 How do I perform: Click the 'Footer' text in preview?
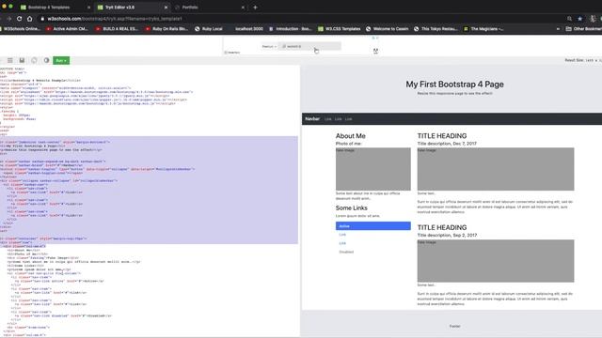(x=454, y=327)
